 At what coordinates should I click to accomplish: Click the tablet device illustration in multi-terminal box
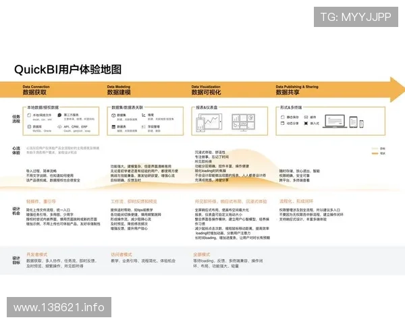click(353, 122)
